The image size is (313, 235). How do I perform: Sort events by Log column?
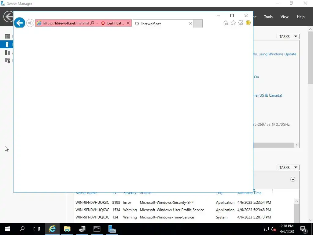[219, 193]
